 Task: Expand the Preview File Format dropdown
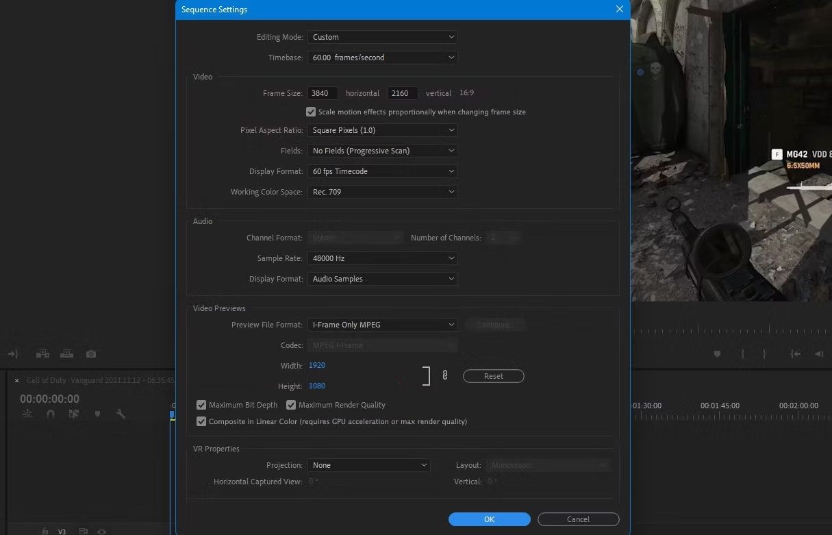pos(382,324)
